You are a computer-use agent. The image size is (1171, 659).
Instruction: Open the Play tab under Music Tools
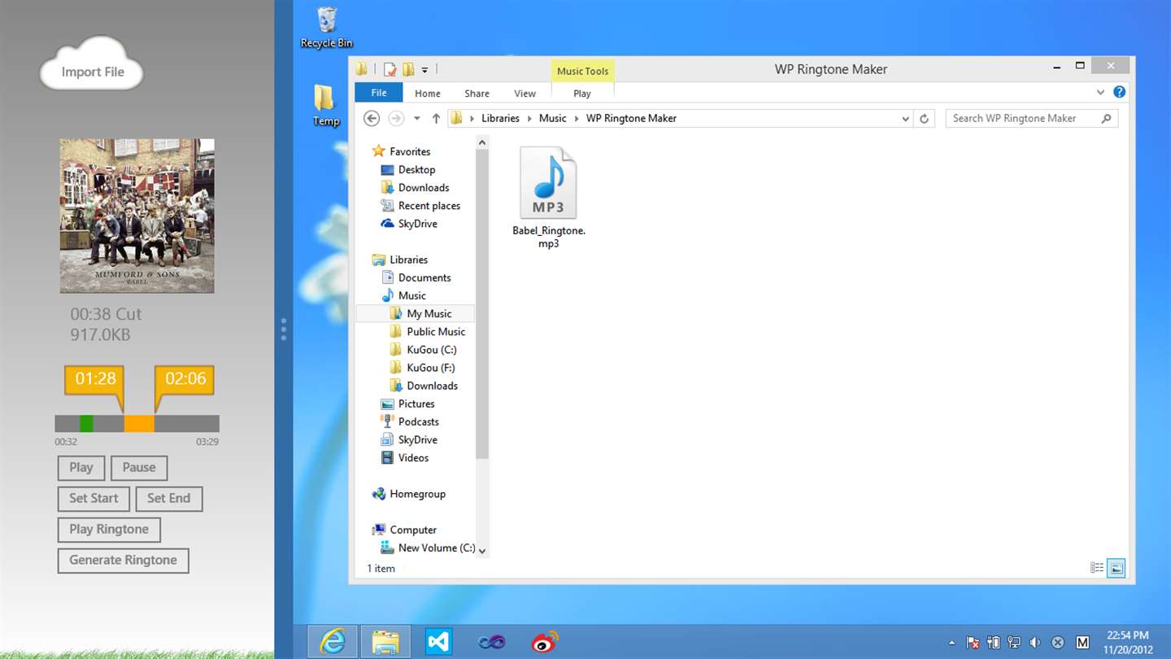tap(582, 94)
